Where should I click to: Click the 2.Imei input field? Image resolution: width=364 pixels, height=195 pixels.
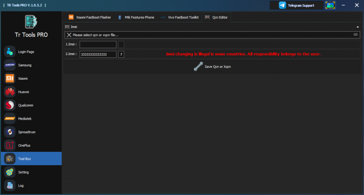tap(98, 55)
